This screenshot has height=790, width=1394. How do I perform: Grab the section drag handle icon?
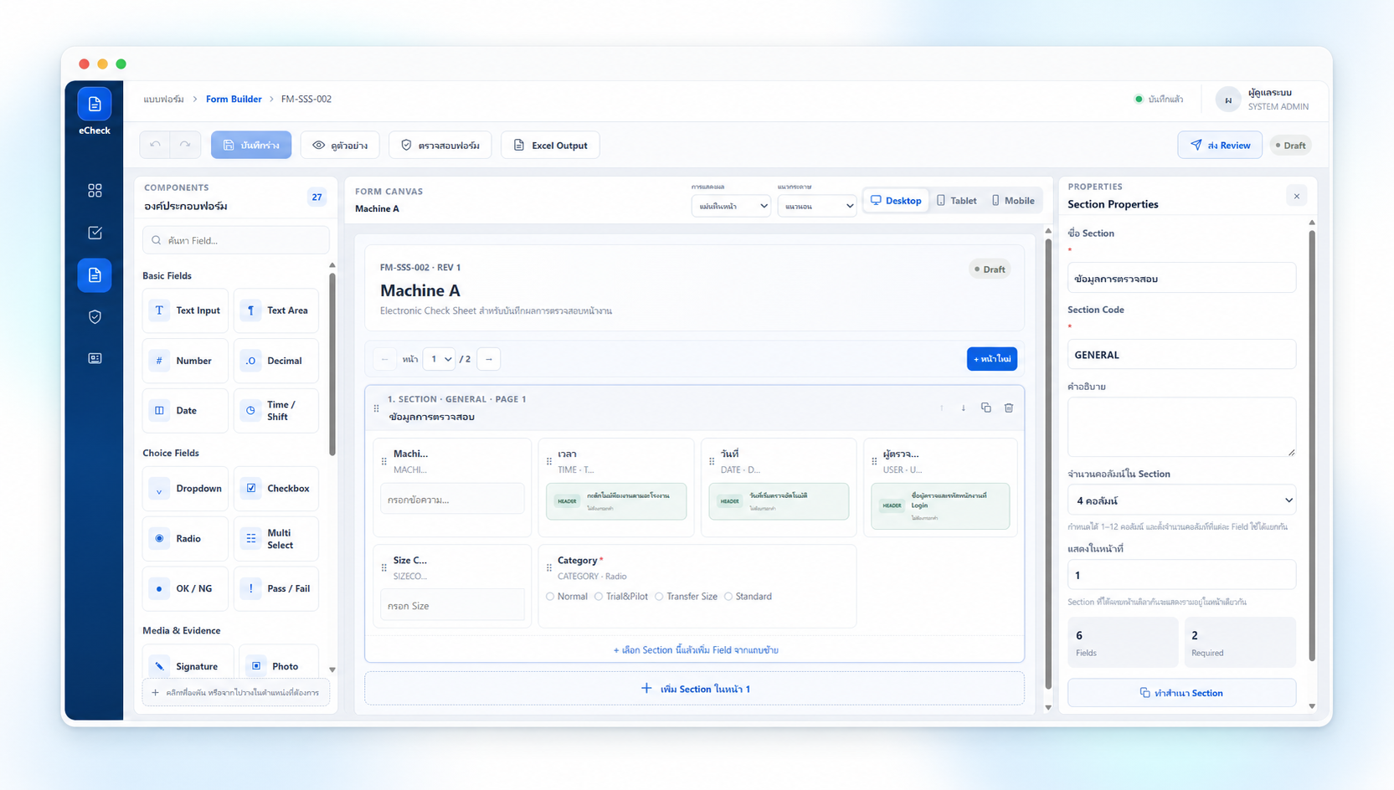tap(376, 408)
